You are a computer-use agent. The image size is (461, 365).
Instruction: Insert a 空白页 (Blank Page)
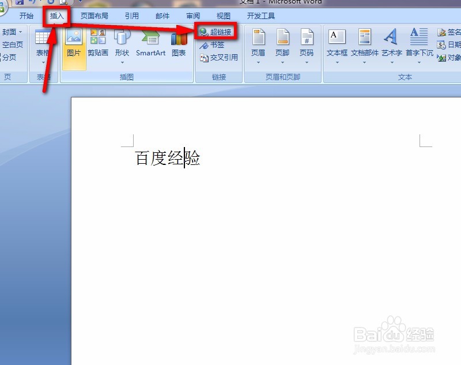click(13, 44)
